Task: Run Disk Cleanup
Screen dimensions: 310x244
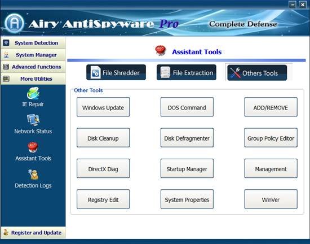Action: [103, 138]
